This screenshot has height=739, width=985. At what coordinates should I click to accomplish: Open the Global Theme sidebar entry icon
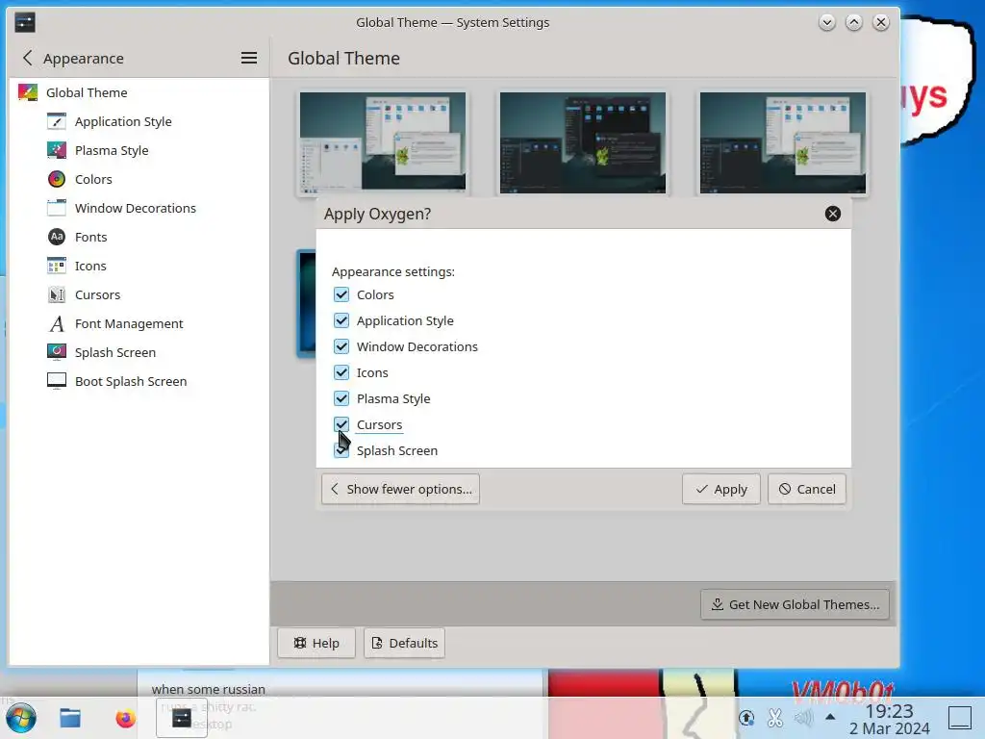point(28,92)
